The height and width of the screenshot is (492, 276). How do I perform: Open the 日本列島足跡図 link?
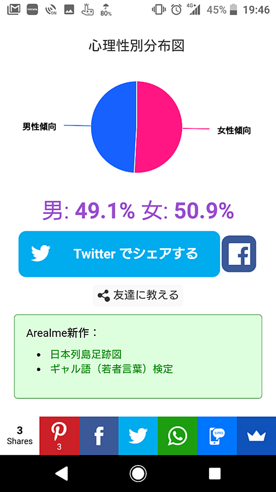pos(86,355)
